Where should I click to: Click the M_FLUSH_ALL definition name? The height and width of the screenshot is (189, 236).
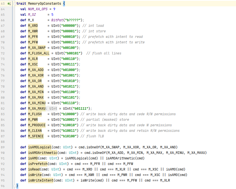pyautogui.click(x=39, y=53)
